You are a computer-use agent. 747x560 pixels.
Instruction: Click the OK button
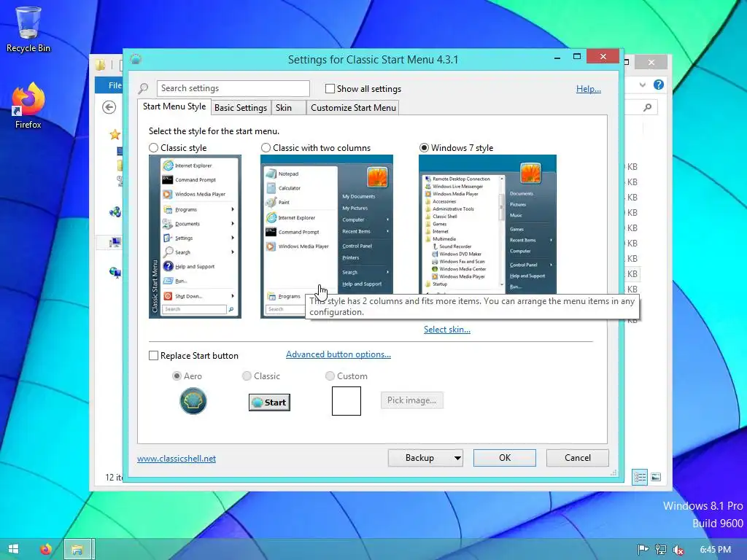coord(505,458)
